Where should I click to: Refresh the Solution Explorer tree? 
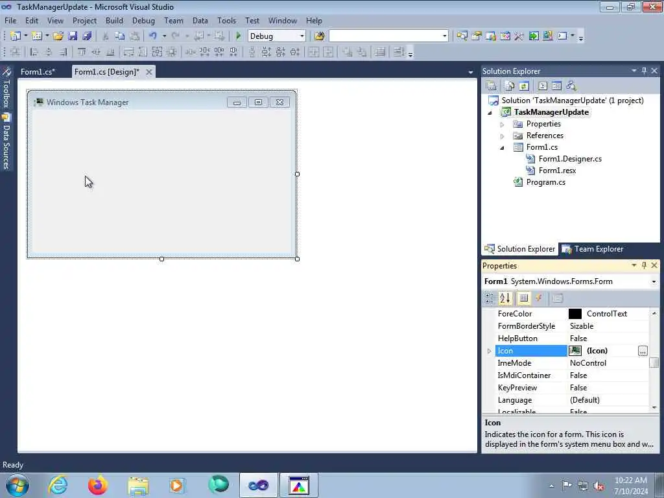(524, 86)
